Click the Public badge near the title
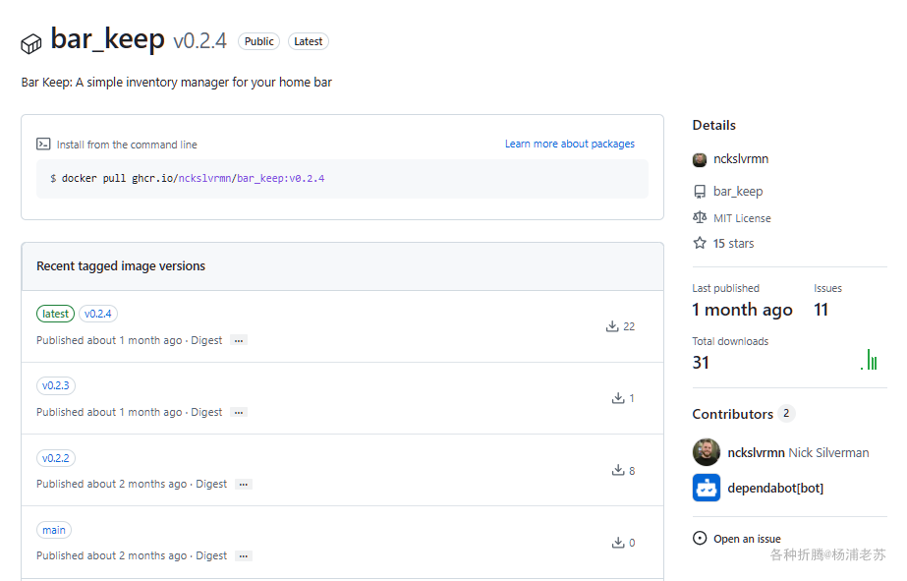Image resolution: width=907 pixels, height=581 pixels. [258, 41]
